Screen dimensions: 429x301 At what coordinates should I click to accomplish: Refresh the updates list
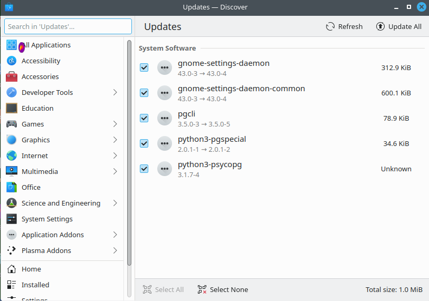click(x=344, y=26)
